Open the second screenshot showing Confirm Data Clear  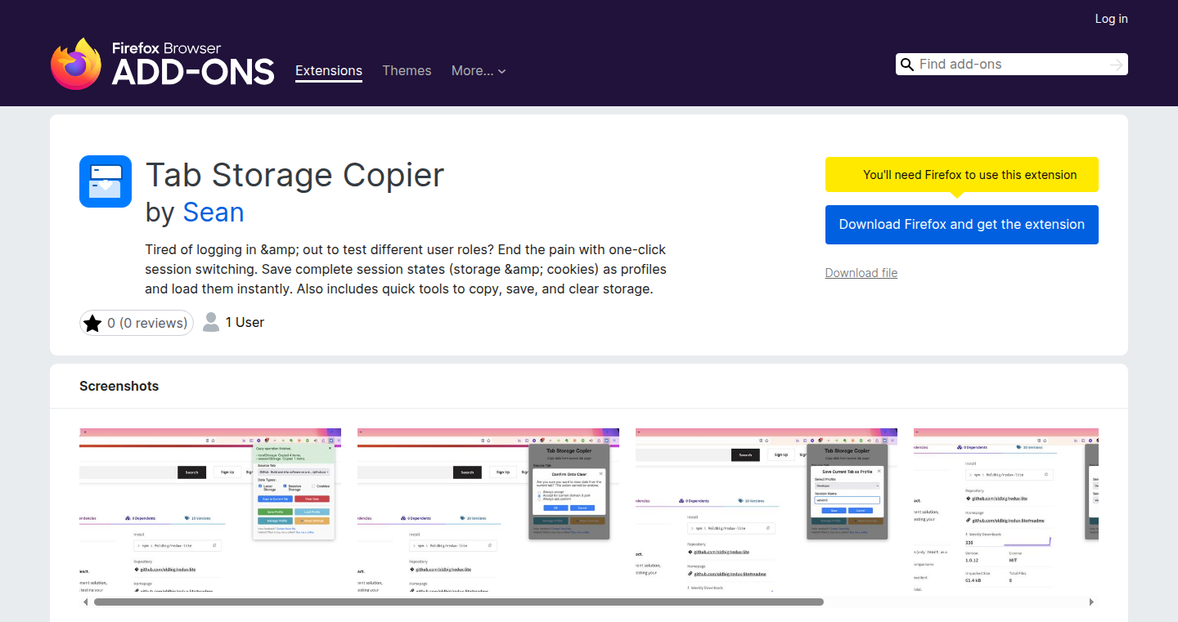[488, 510]
